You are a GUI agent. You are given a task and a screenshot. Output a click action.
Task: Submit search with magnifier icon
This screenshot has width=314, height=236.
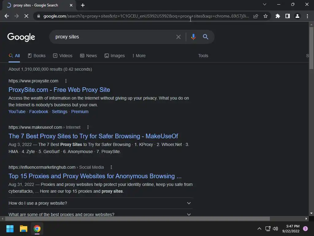pyautogui.click(x=205, y=37)
